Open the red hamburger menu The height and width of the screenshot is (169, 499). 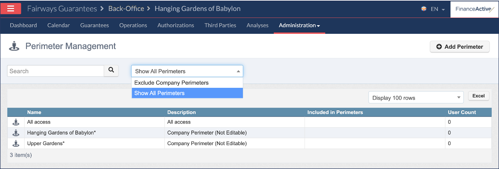tap(11, 9)
